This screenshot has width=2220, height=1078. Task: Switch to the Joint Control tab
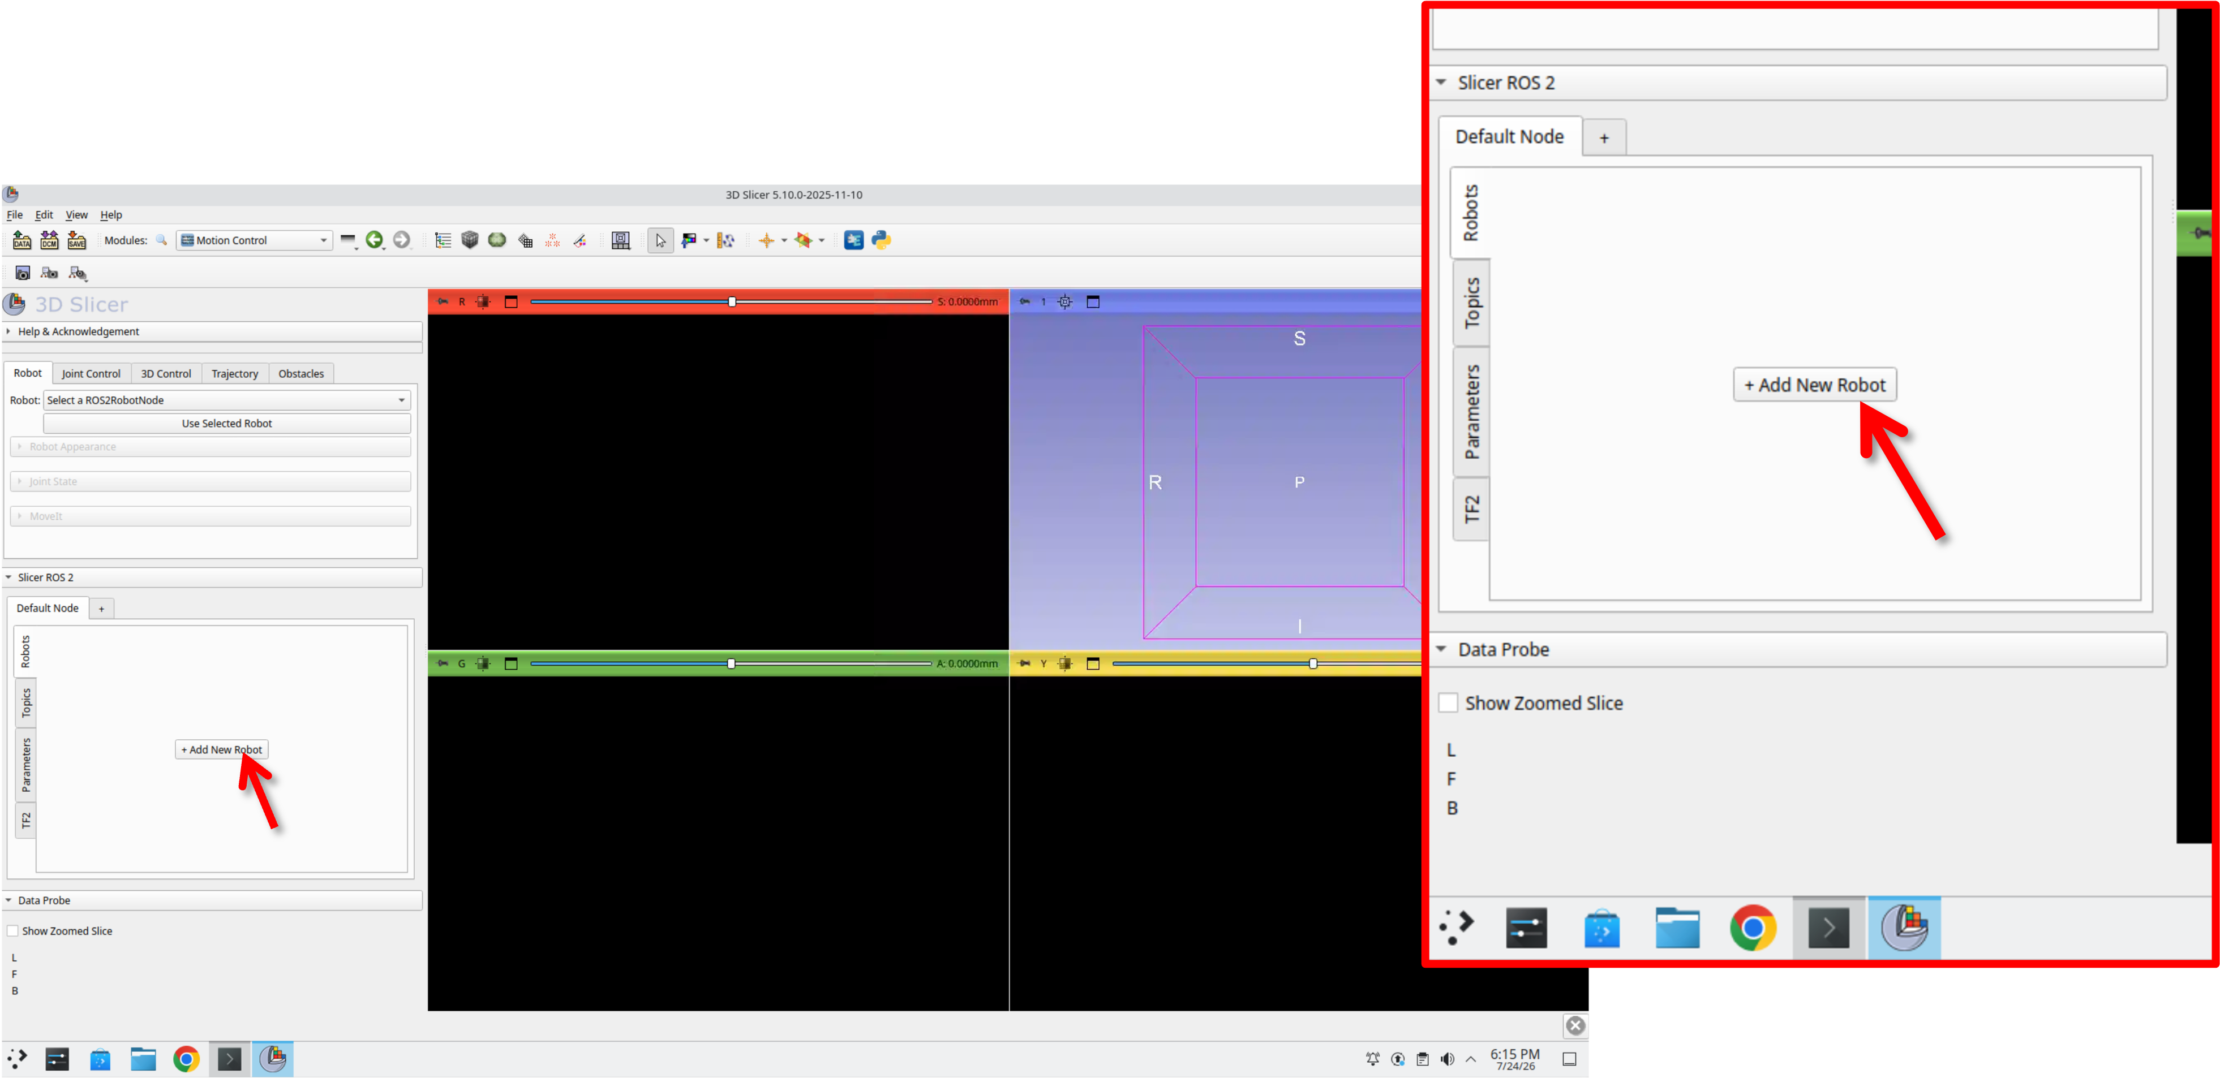[91, 374]
